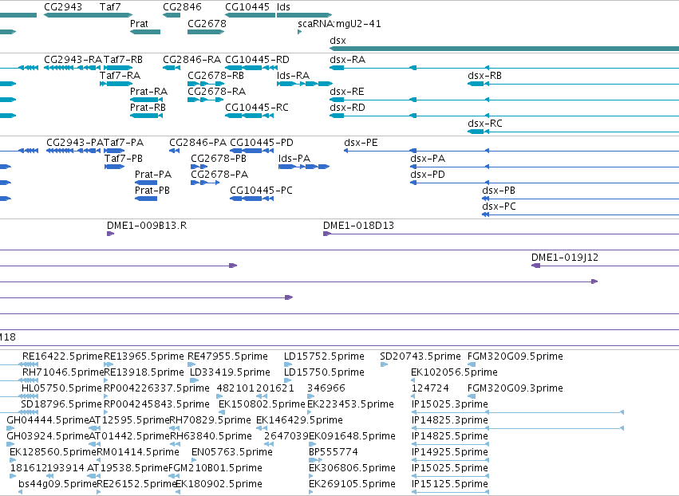
Task: Select the RH70829.5prime EST label
Action: pos(210,420)
